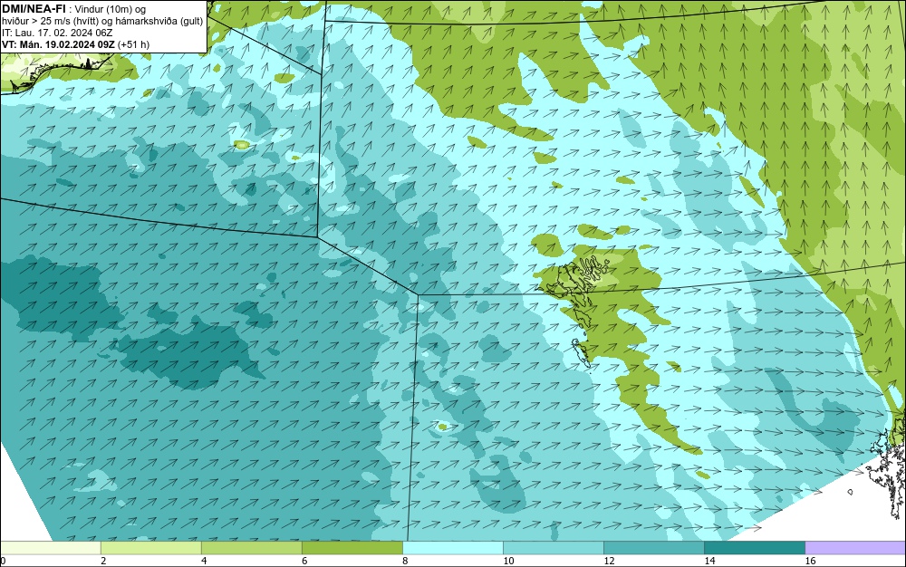Click the legend scale label 12
906x567 pixels.
tap(609, 561)
